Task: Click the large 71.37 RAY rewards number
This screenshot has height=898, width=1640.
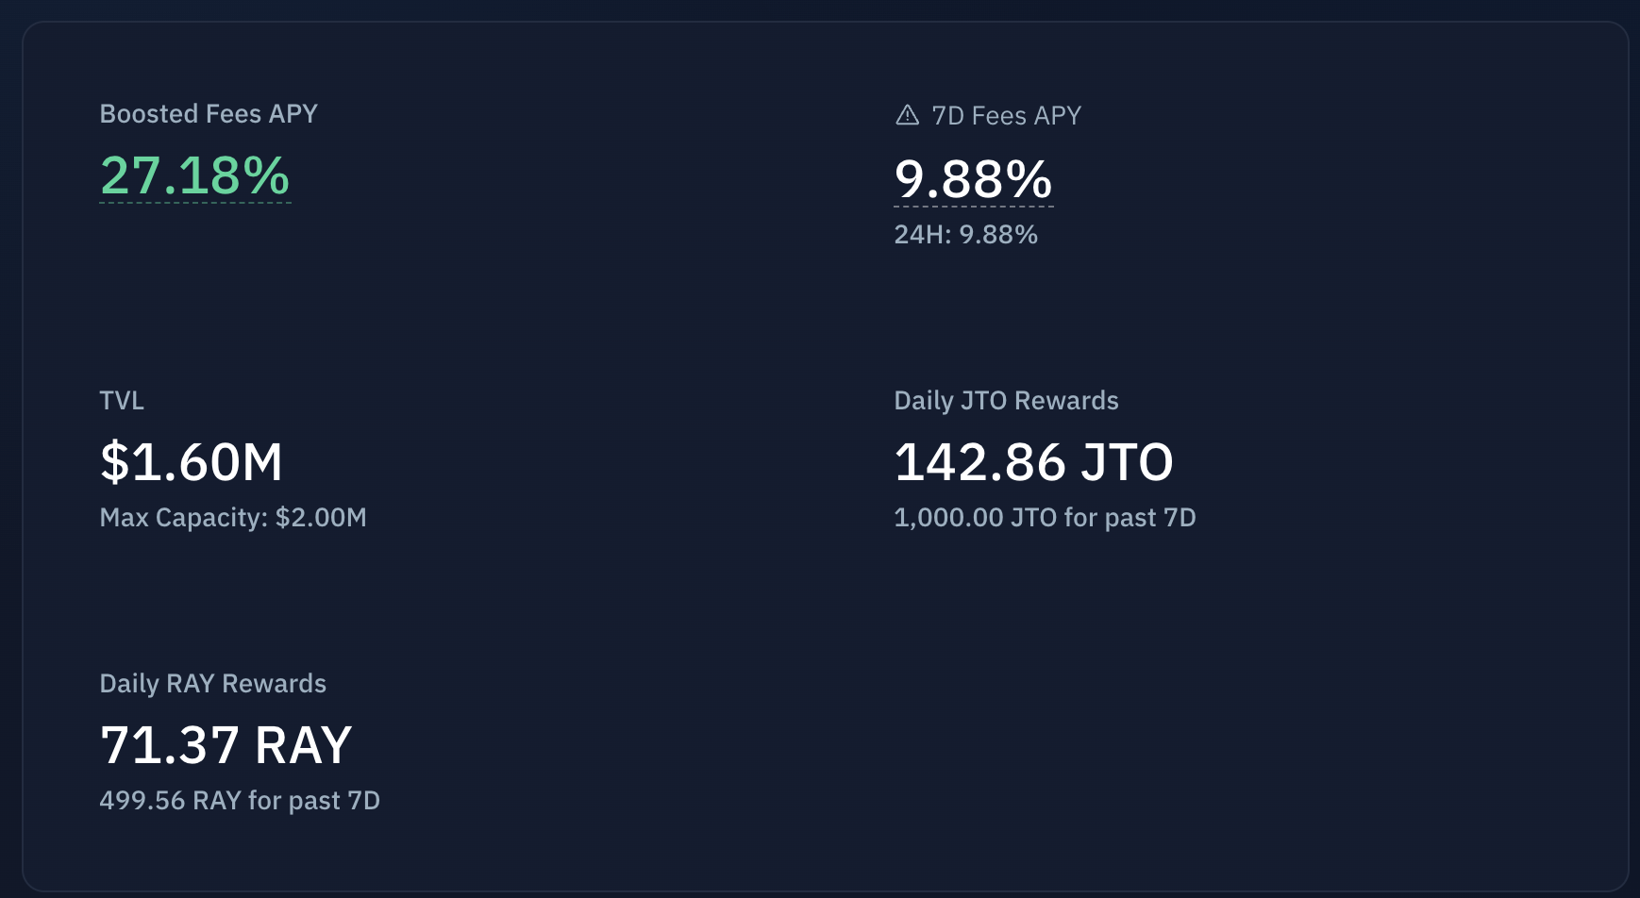Action: pyautogui.click(x=170, y=745)
